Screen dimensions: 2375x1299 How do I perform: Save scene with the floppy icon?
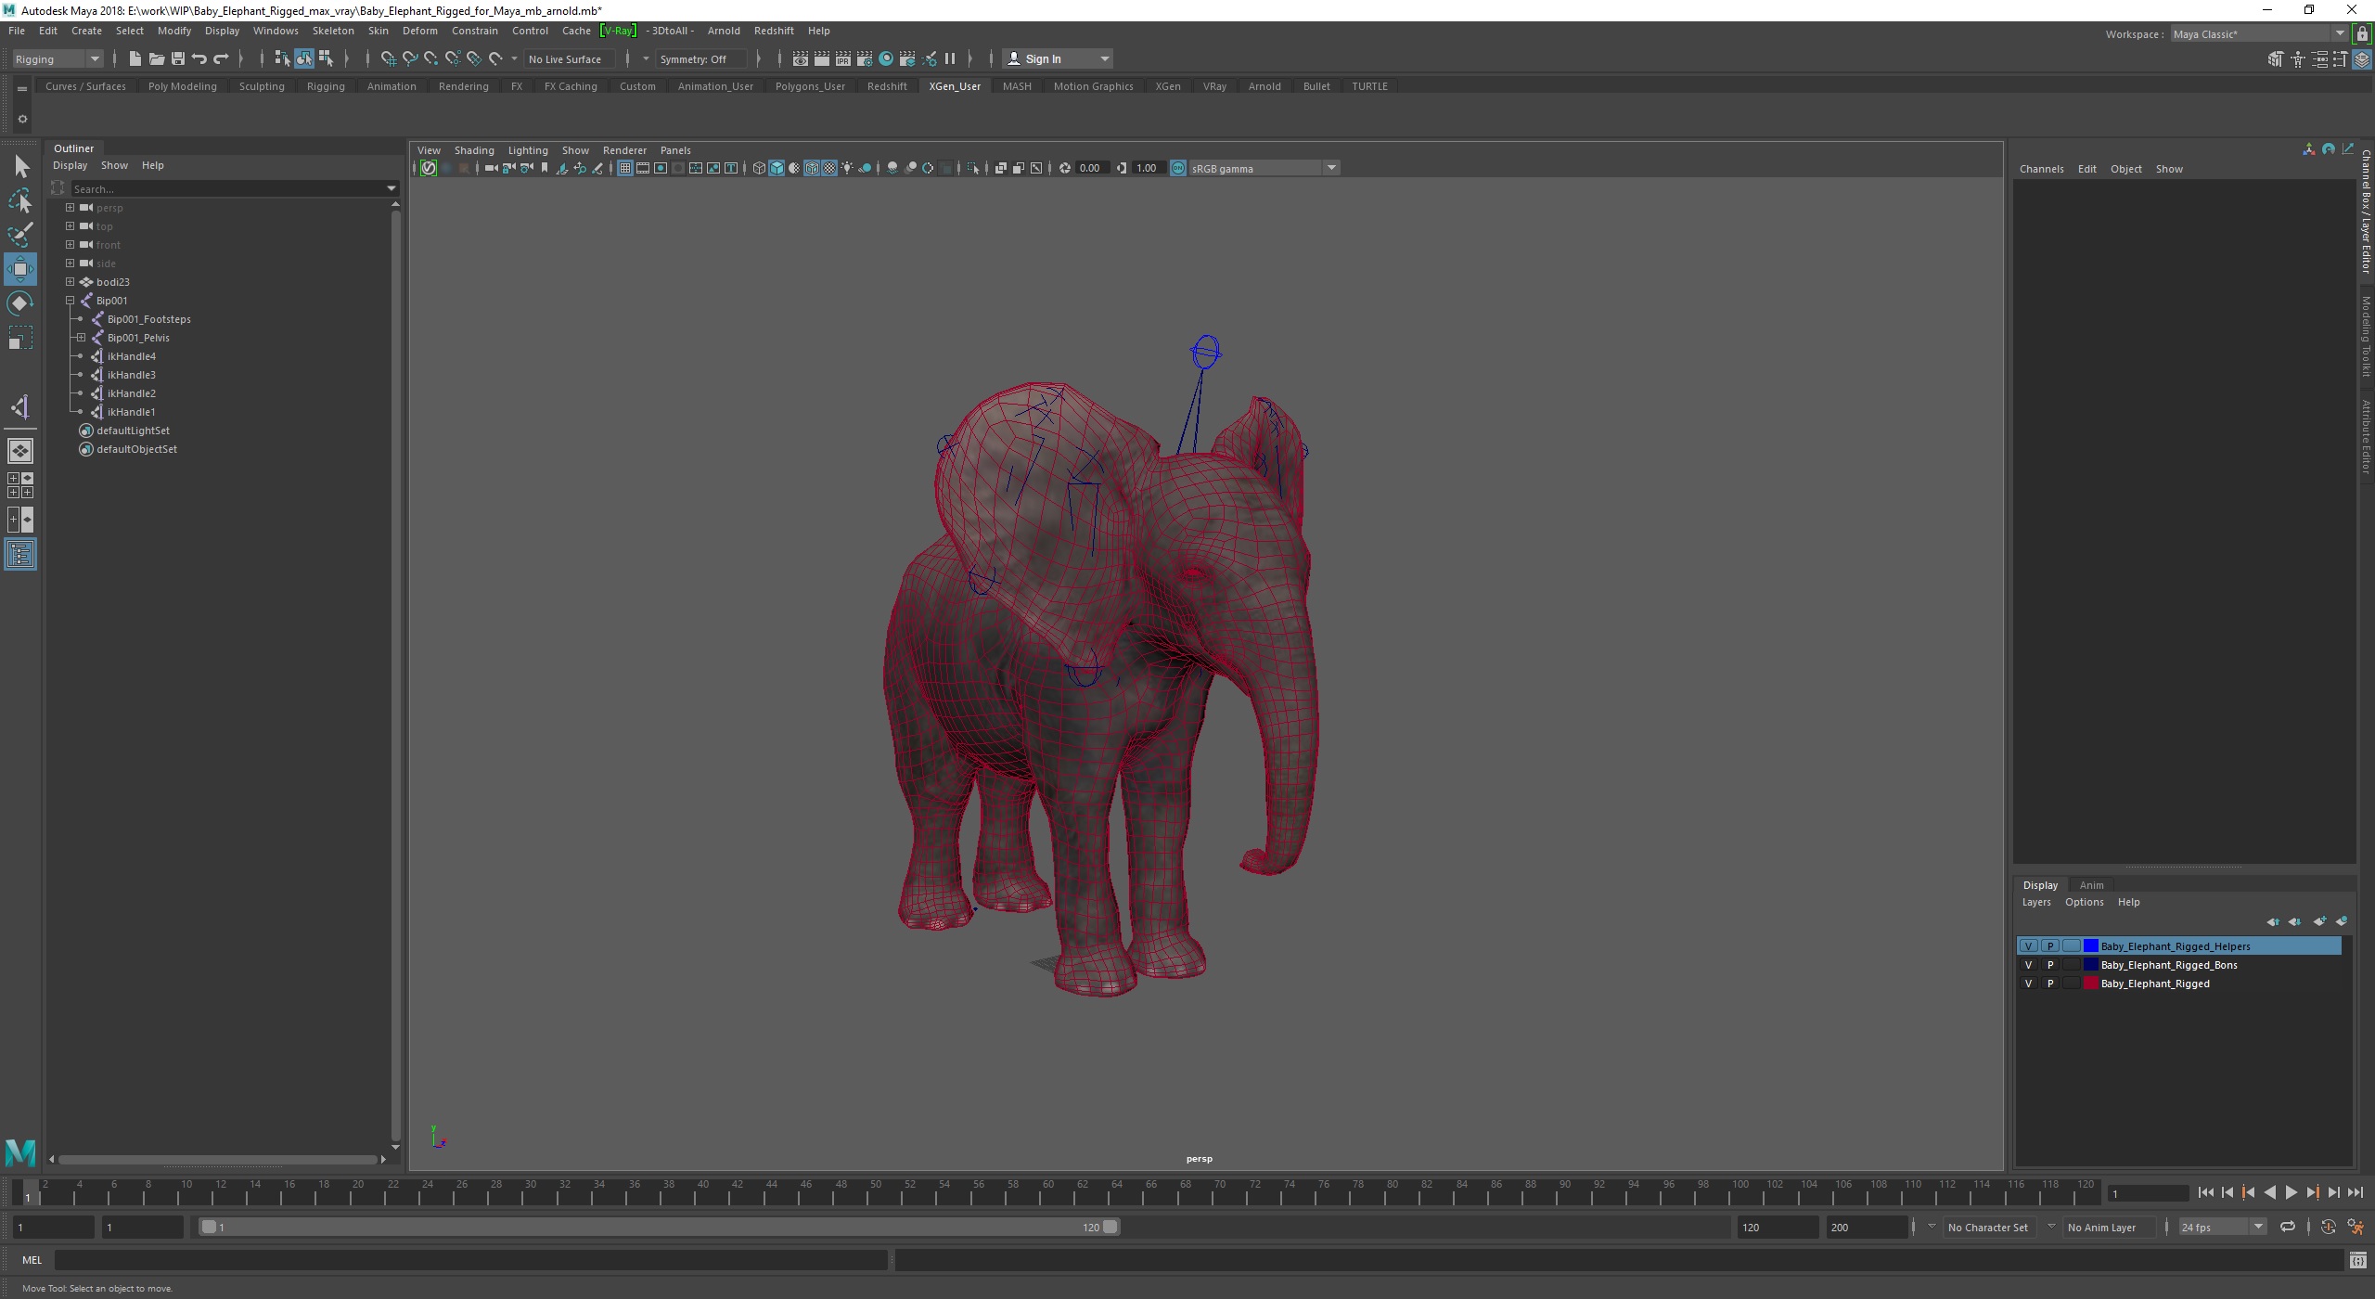pyautogui.click(x=177, y=58)
